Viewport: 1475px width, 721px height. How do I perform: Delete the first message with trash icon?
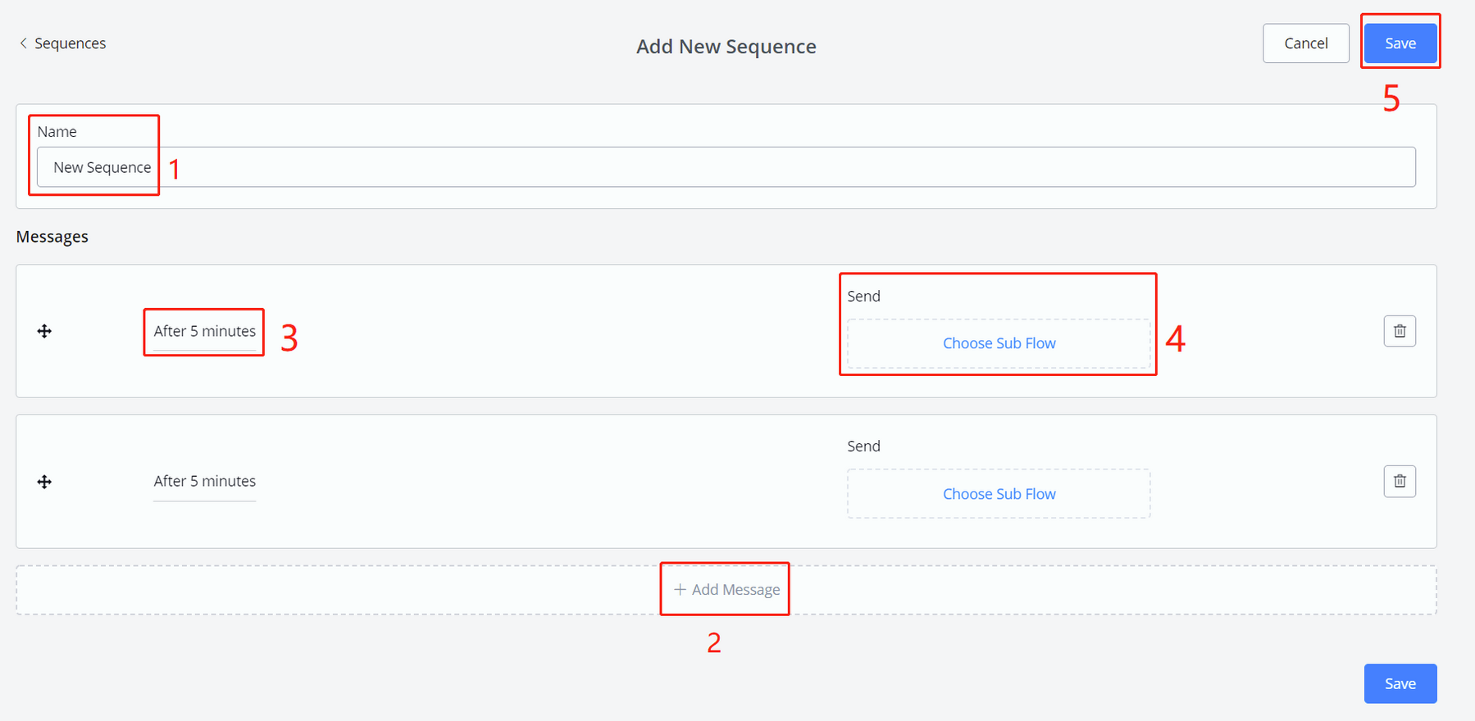click(1400, 331)
